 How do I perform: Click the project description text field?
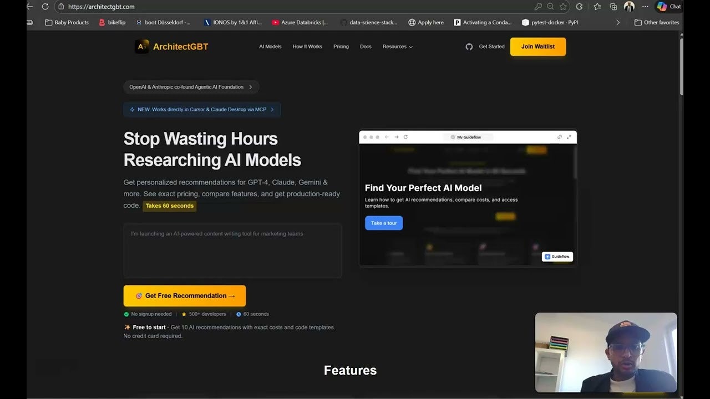coord(232,250)
